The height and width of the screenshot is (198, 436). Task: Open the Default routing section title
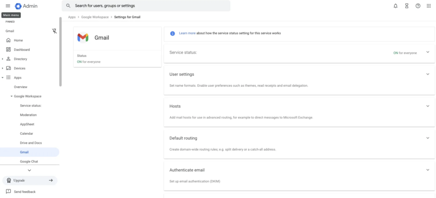pos(183,138)
